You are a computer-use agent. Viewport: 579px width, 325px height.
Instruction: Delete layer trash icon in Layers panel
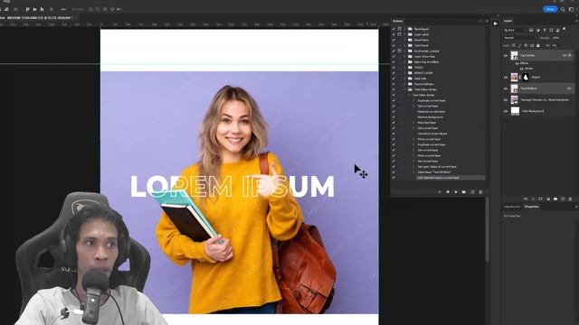click(x=570, y=199)
